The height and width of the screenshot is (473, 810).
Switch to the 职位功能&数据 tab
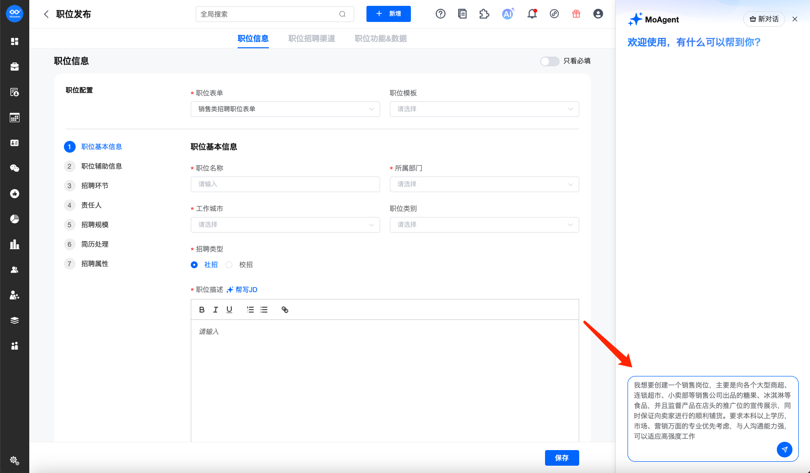(x=381, y=39)
